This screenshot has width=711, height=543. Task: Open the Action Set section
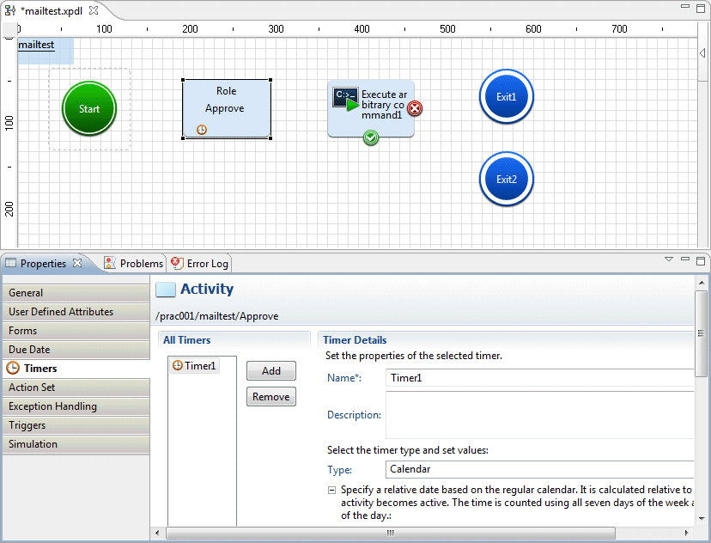coord(76,387)
